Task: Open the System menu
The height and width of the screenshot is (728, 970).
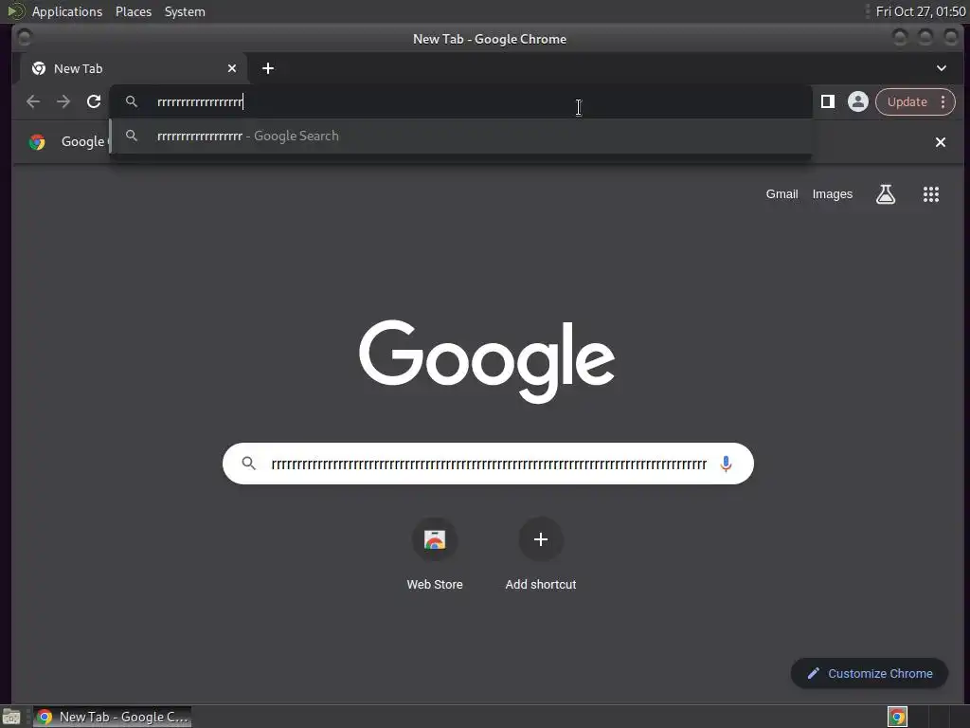Action: 185,11
